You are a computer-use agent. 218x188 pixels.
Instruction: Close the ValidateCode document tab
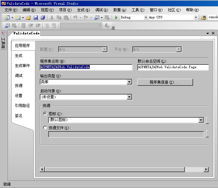(213, 33)
